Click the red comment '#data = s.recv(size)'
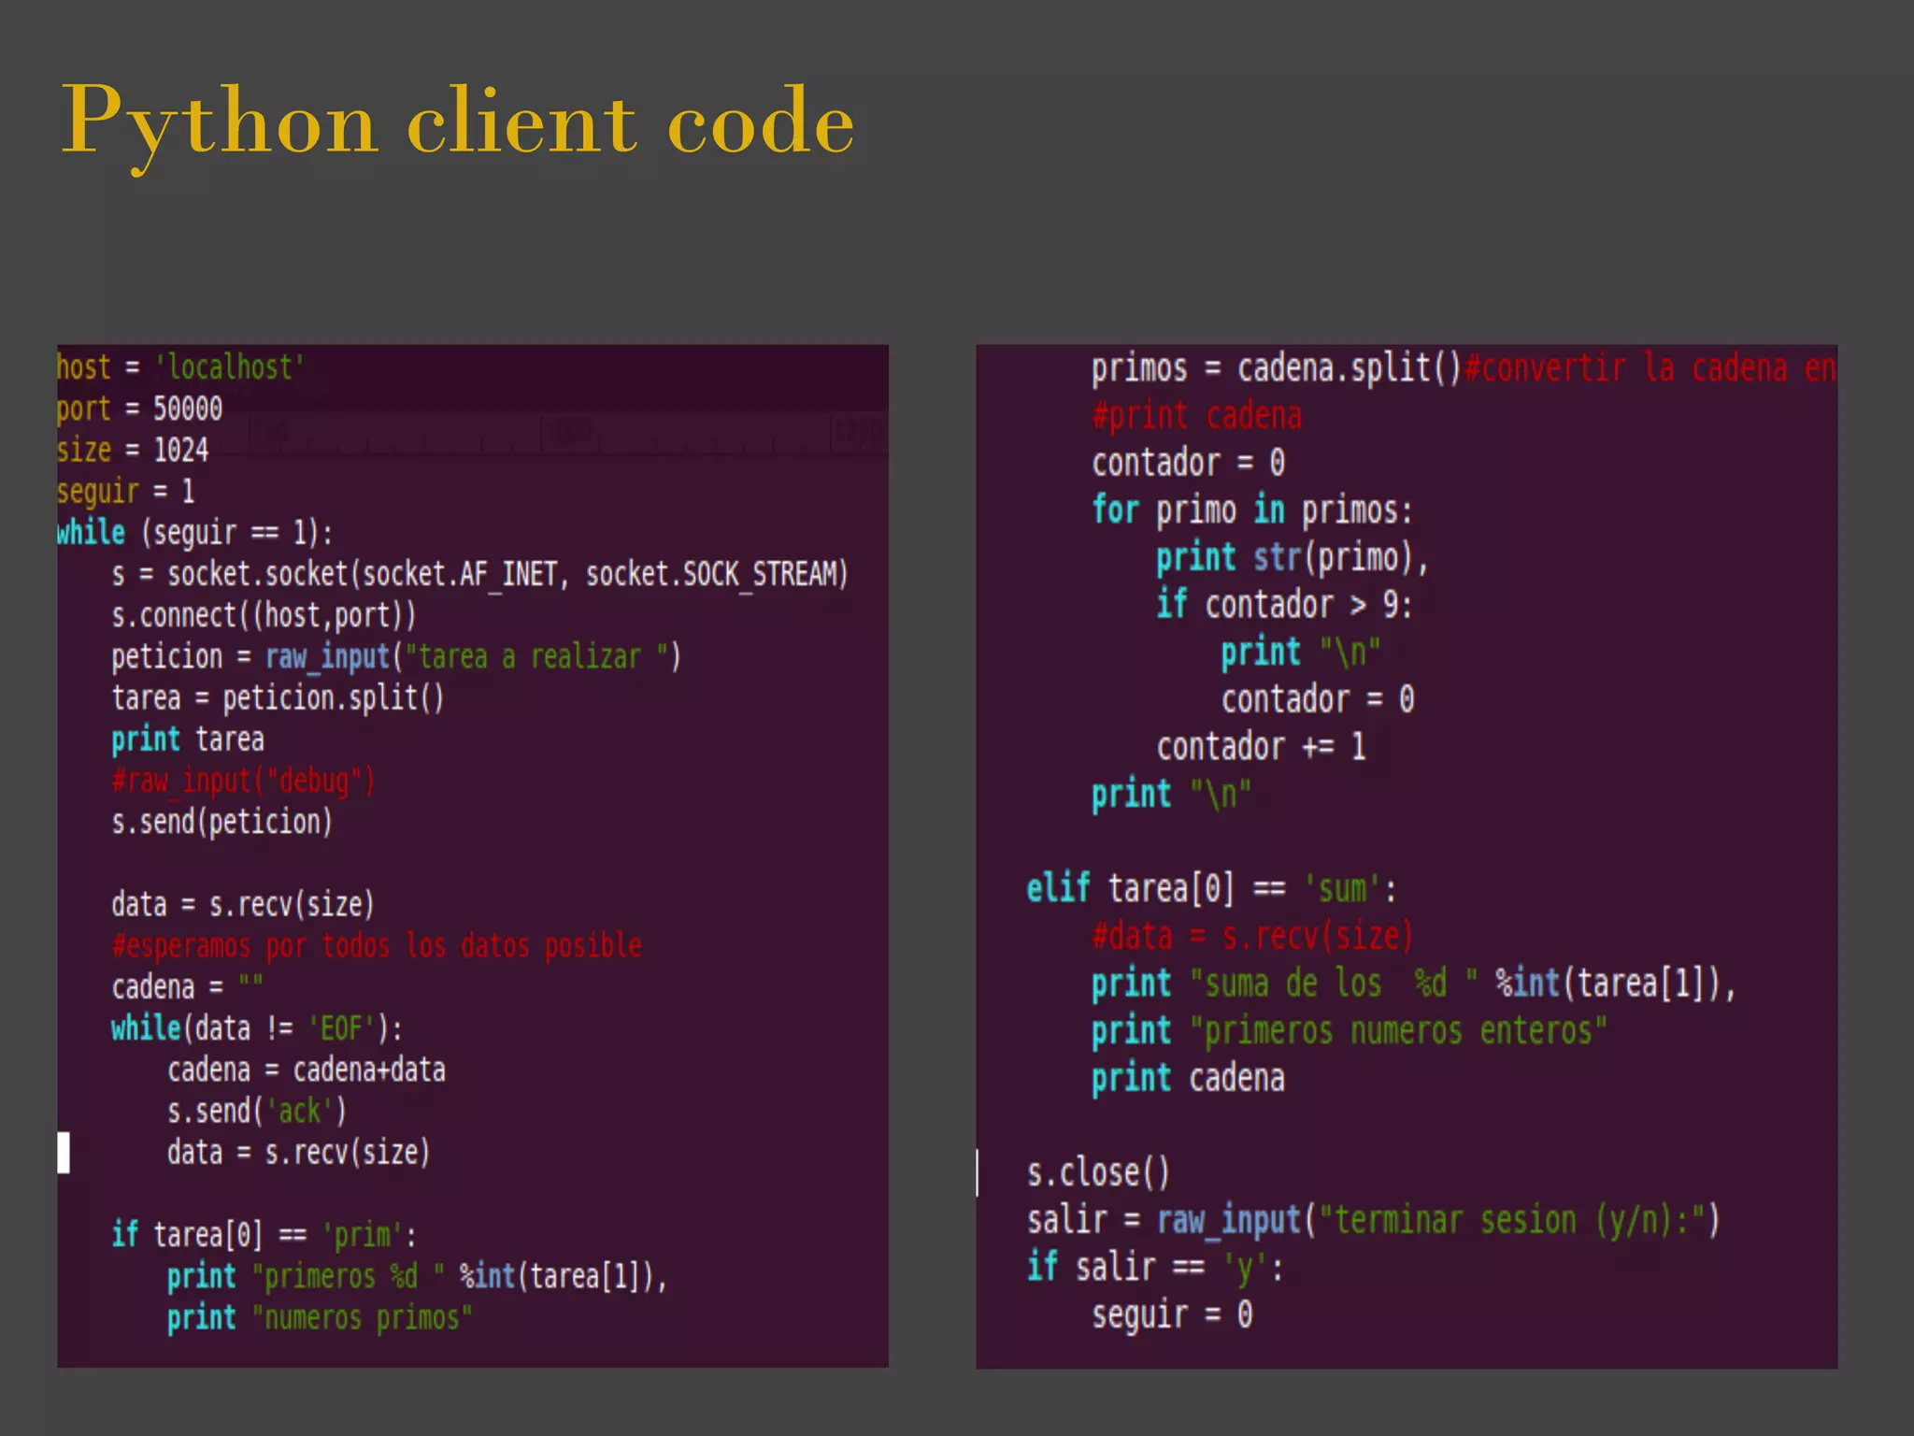Image resolution: width=1914 pixels, height=1436 pixels. [1252, 936]
